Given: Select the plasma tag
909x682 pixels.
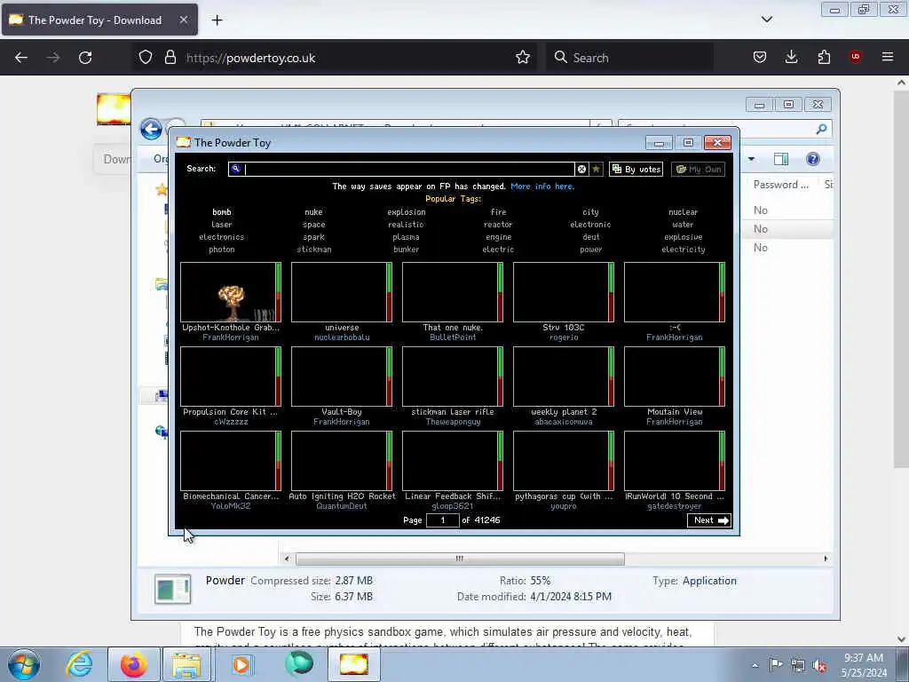Looking at the screenshot, I should click(x=406, y=237).
